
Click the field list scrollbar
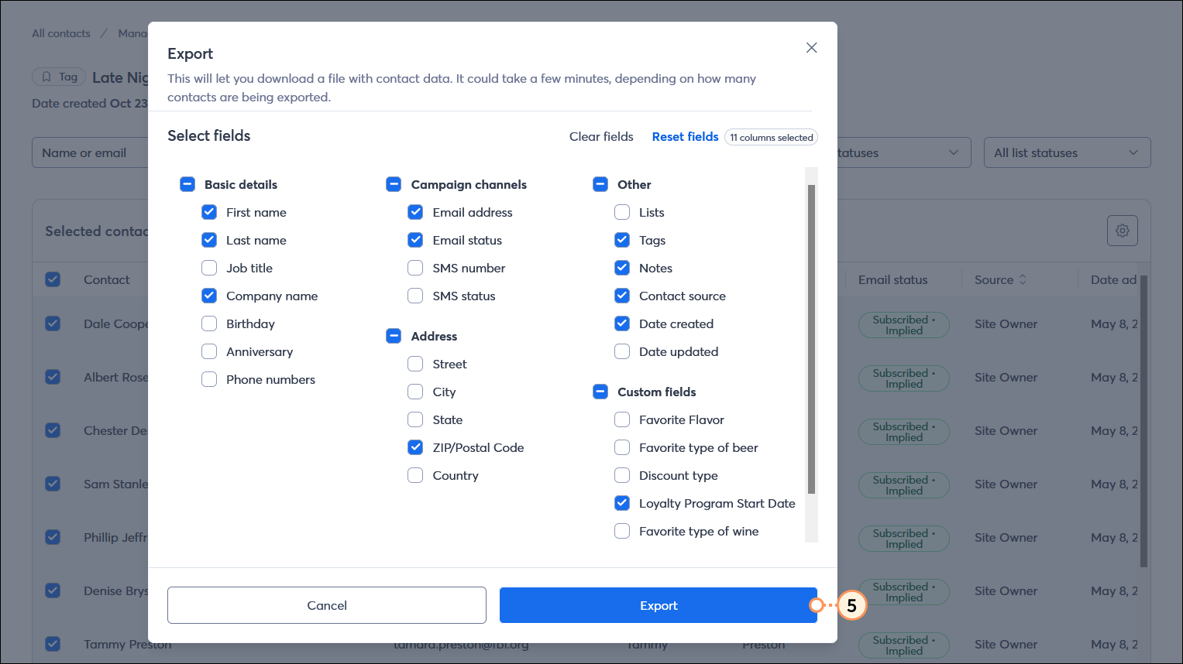(x=811, y=348)
